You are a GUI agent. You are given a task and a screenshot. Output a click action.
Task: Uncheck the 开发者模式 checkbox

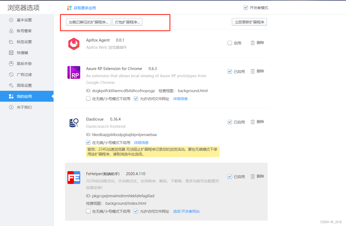coord(246,7)
